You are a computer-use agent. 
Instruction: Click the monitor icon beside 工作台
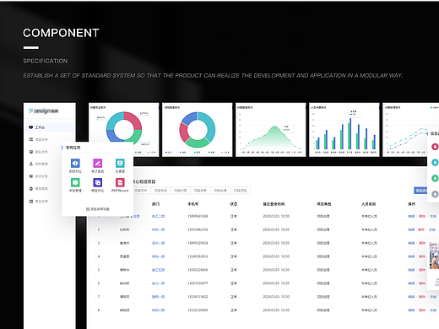coord(31,127)
